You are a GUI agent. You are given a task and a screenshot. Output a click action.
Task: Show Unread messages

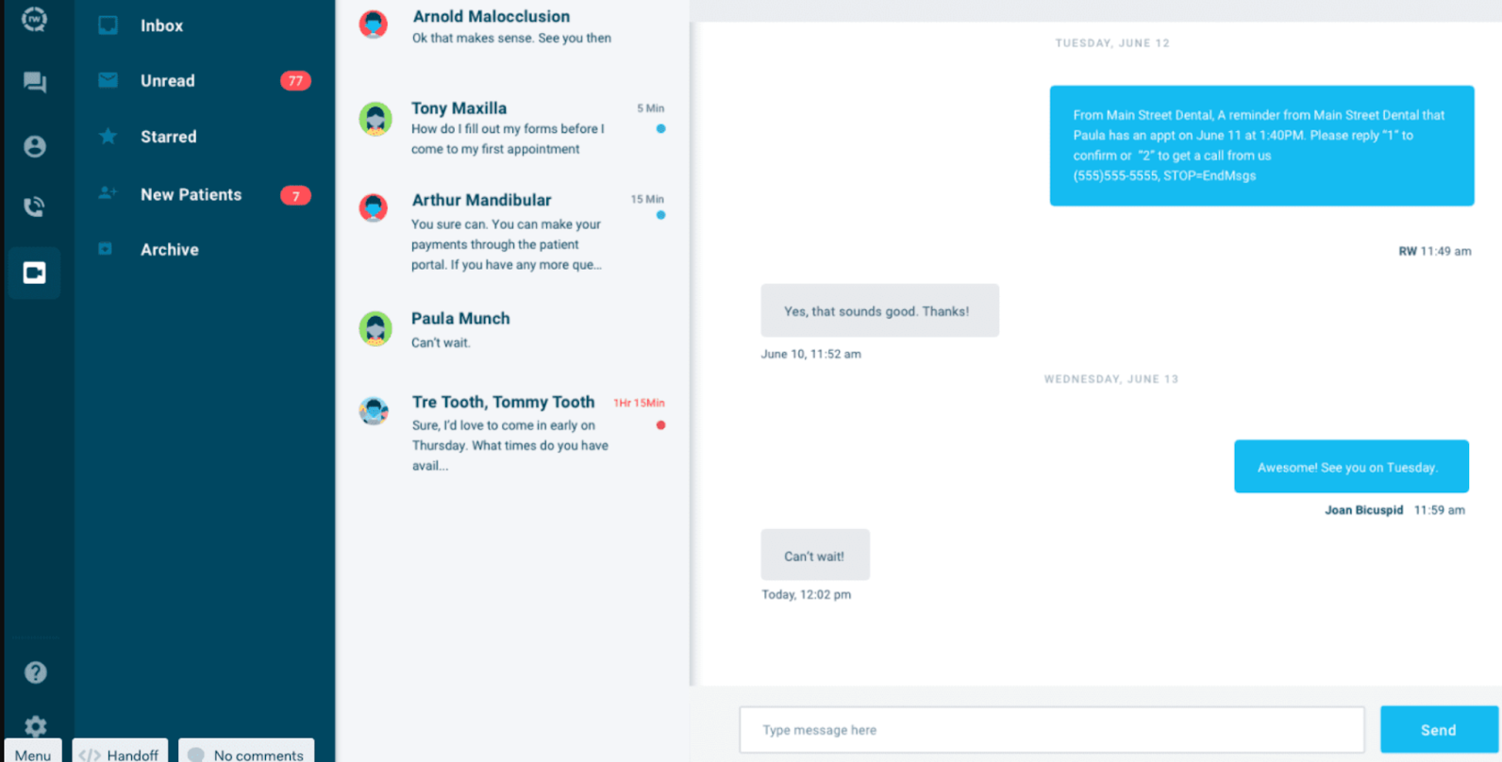(168, 81)
